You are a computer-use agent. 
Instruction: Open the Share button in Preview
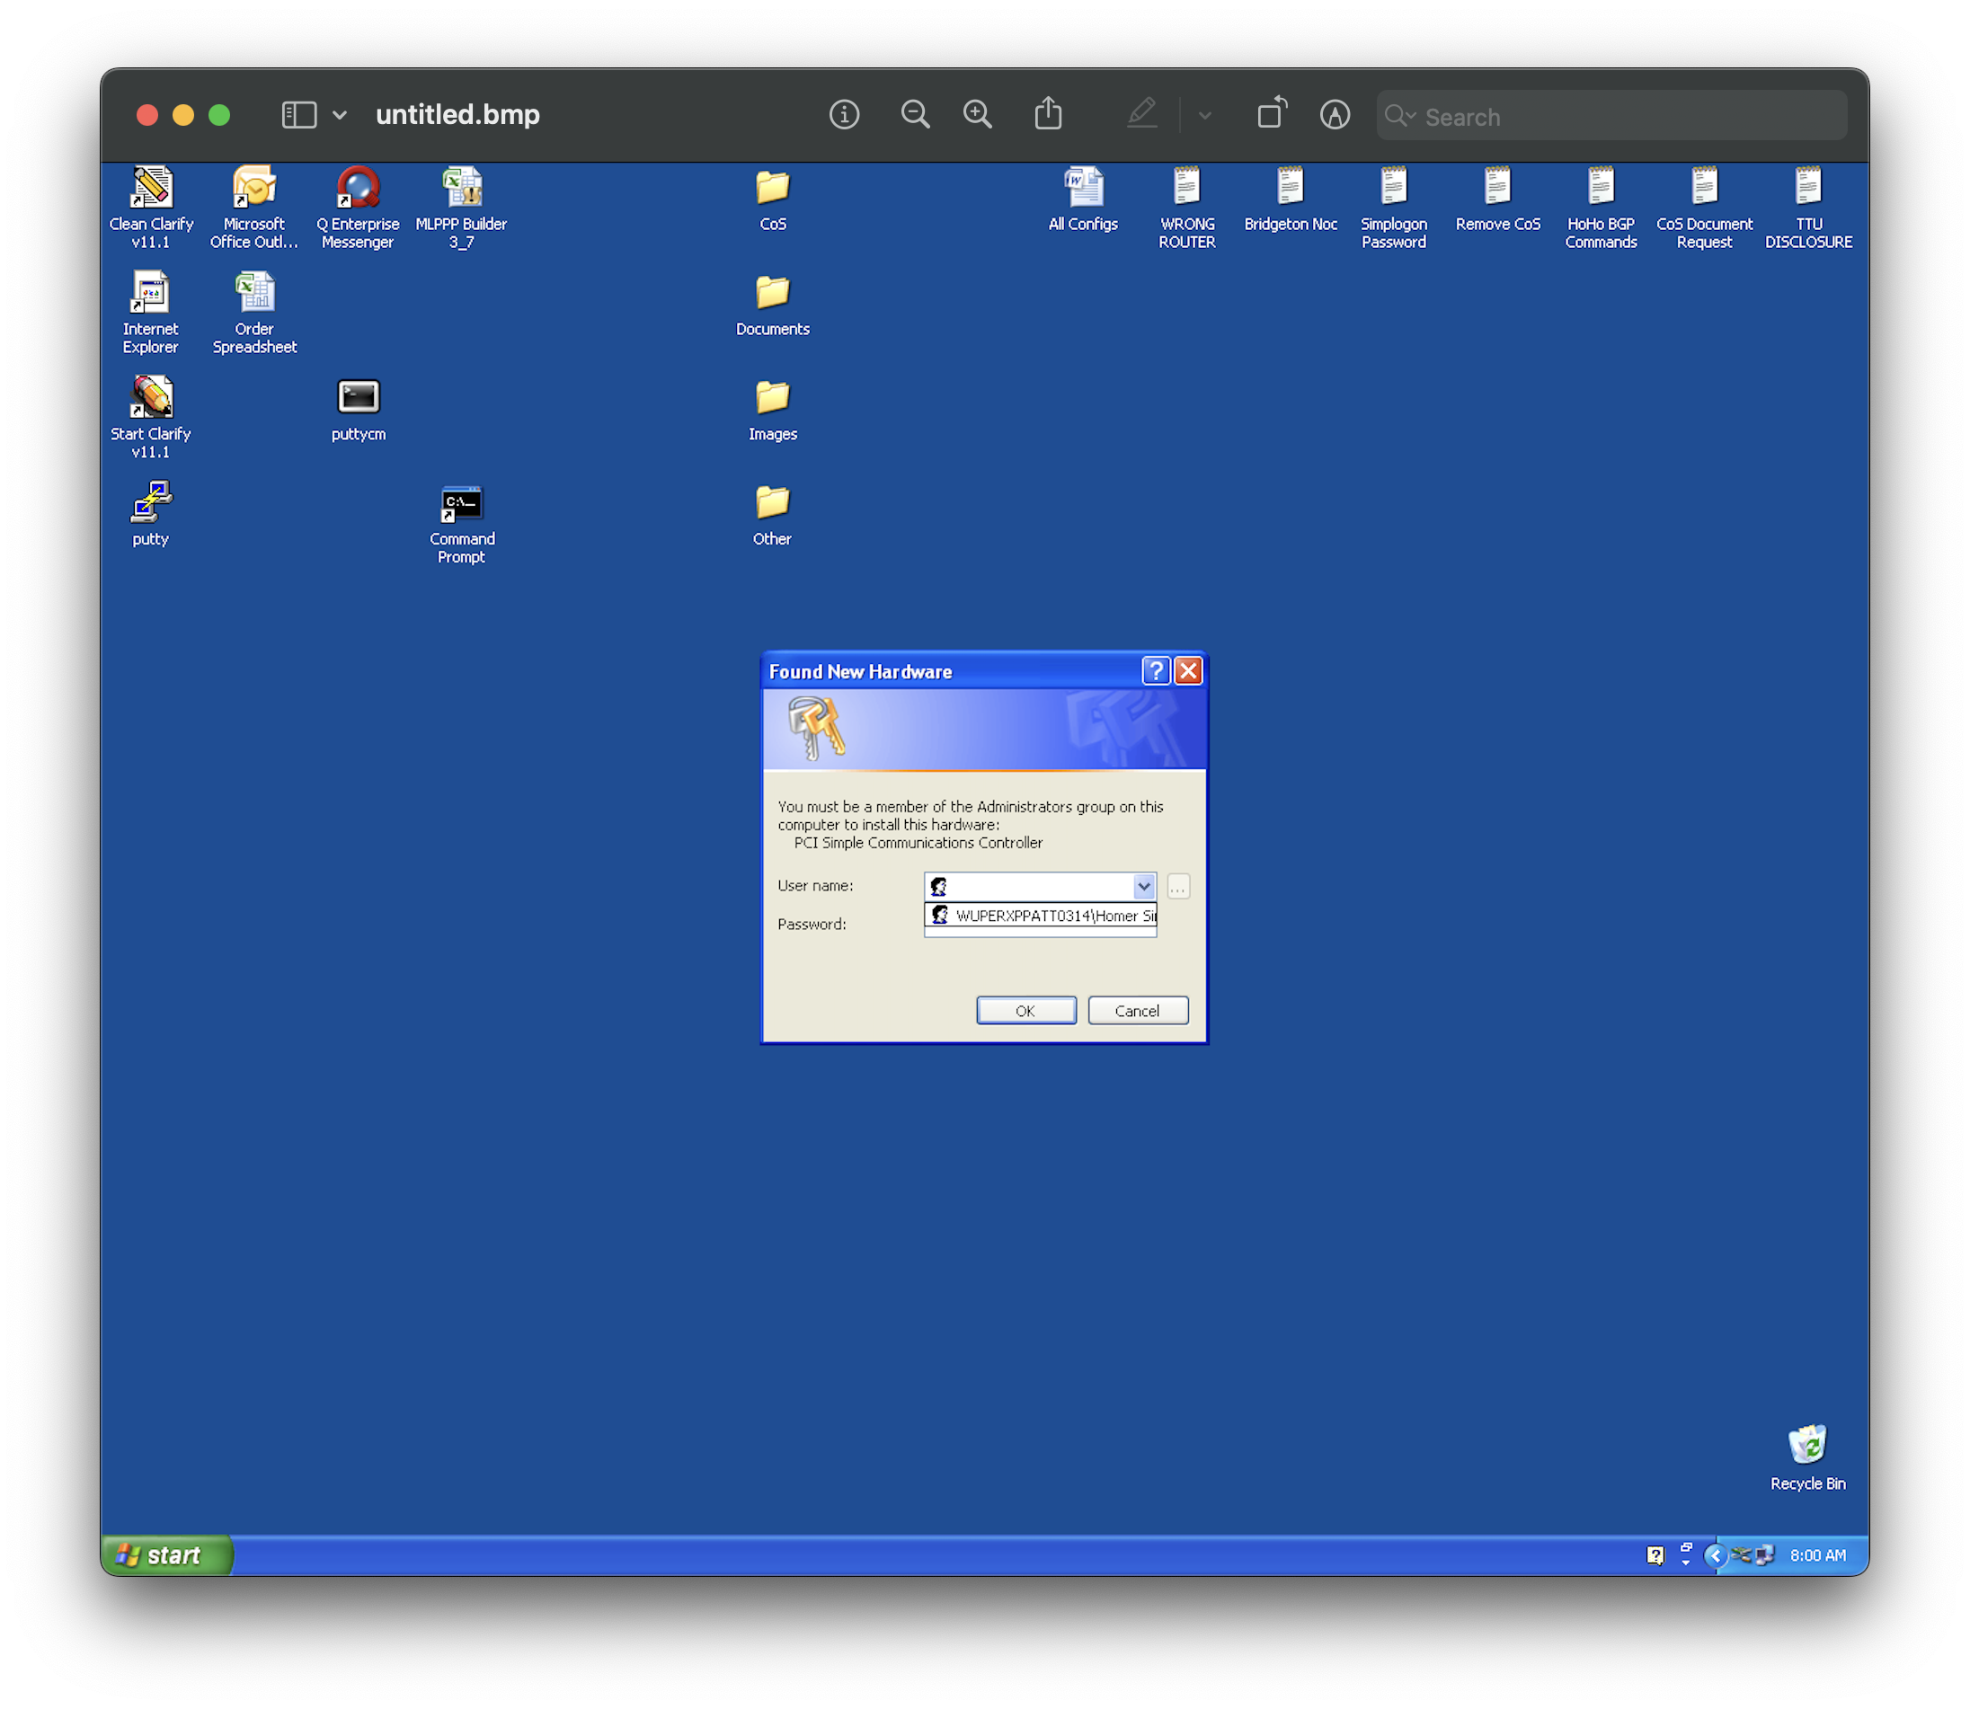coord(1048,113)
